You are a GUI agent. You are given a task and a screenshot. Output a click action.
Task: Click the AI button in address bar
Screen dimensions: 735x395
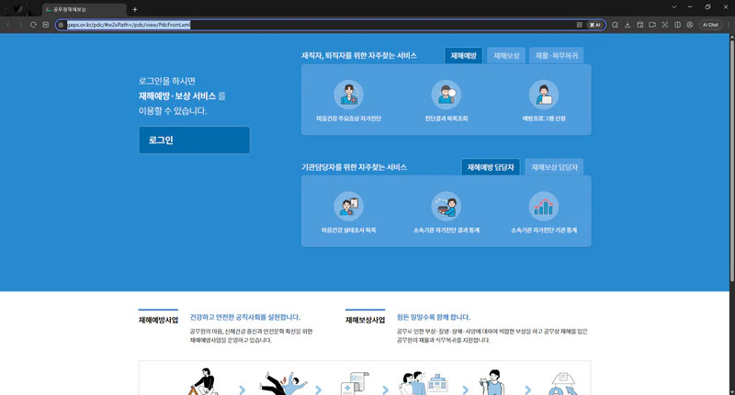[594, 25]
